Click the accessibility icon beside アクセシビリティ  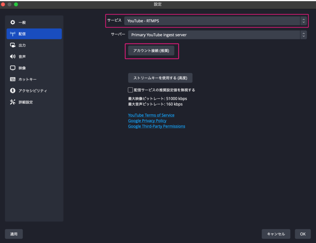point(12,90)
